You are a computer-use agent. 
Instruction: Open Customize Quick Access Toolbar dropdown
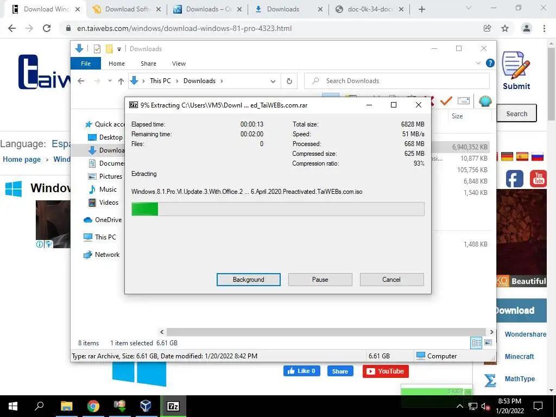[x=119, y=49]
